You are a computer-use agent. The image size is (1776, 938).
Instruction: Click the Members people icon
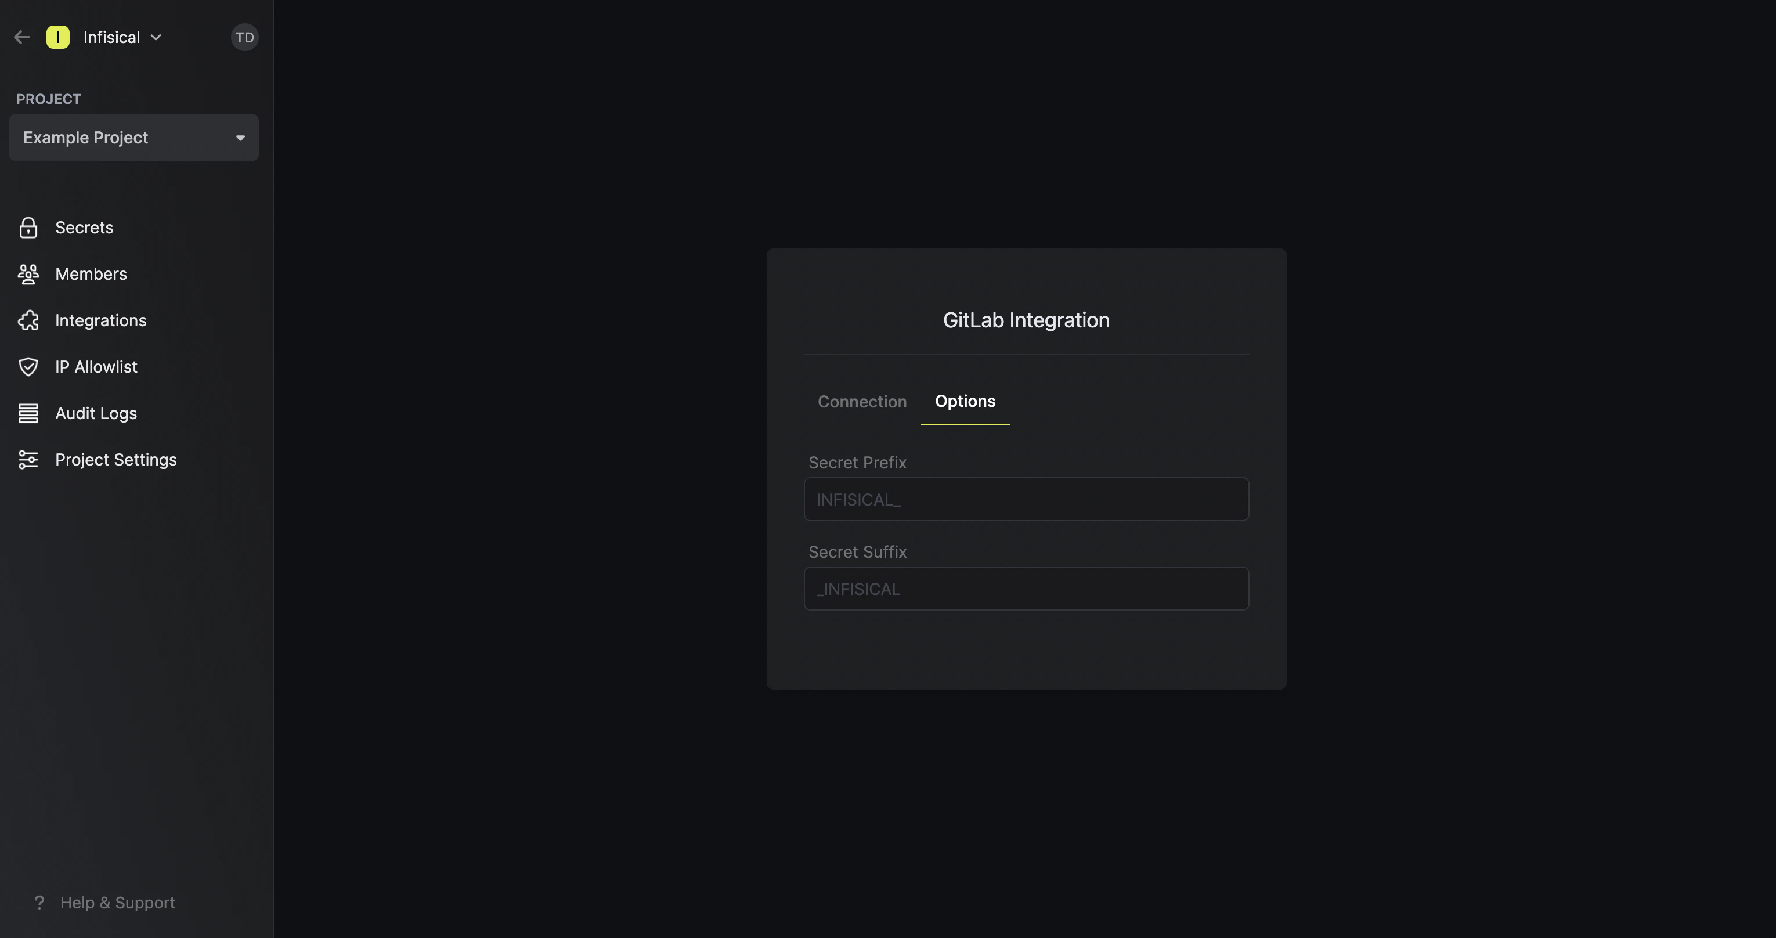click(28, 274)
